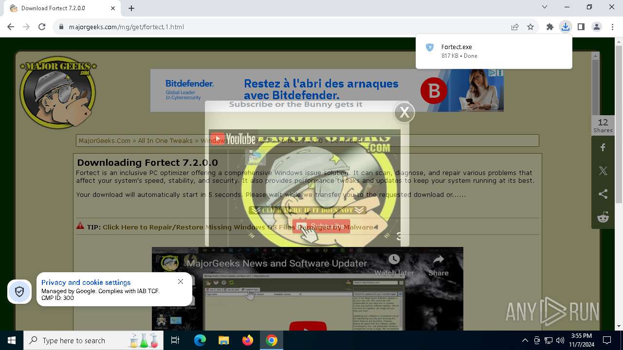Open the privacy shield icon
Viewport: 623px width, 350px height.
coord(19,292)
